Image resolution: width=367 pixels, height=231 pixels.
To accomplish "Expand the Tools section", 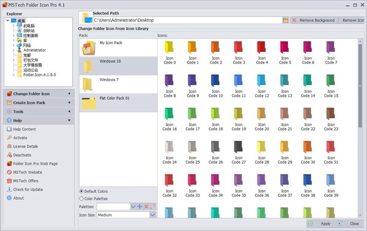I will pos(39,112).
